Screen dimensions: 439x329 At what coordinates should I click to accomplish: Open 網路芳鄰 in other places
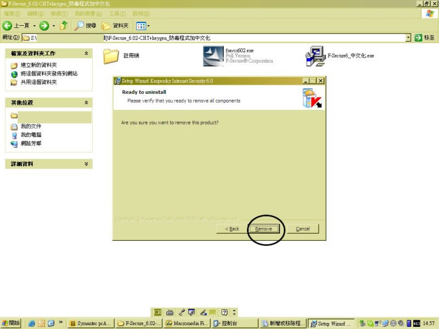coord(31,144)
